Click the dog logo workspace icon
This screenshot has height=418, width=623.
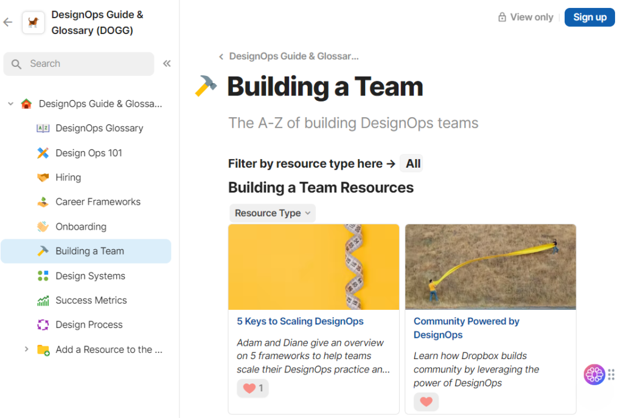click(33, 22)
